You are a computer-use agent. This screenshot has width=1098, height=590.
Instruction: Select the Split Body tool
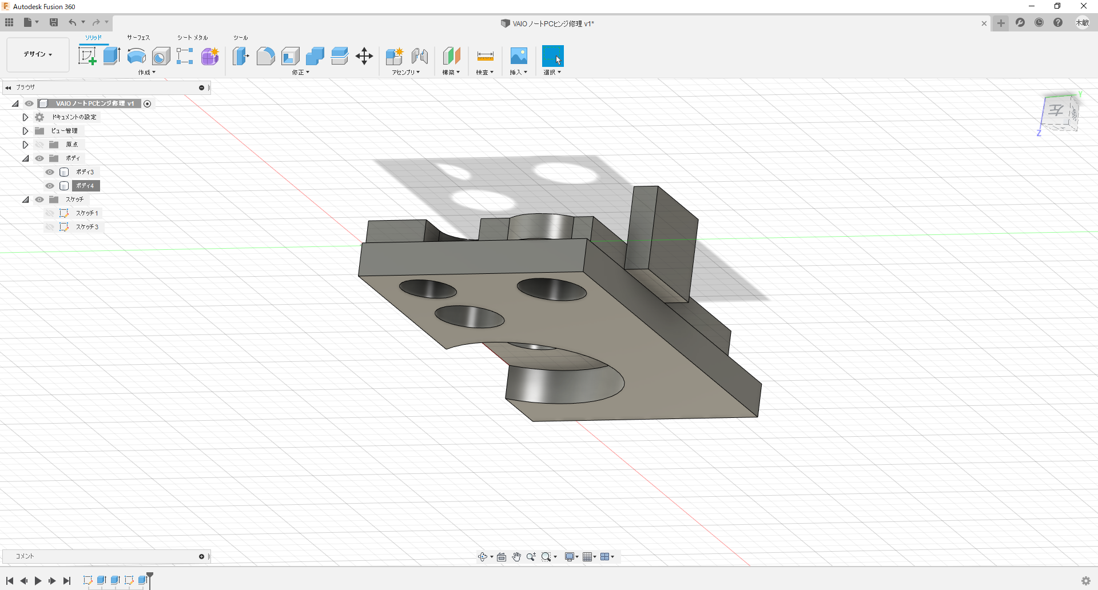(340, 56)
